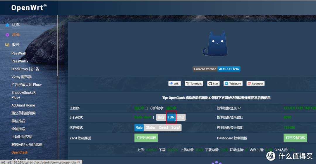316x164 pixels.
Task: Open the 系统 menu
Action: (x=16, y=35)
